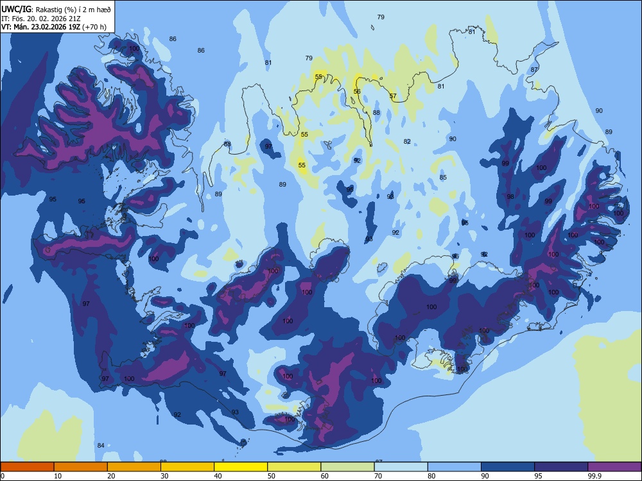642x481 pixels.
Task: Pick the light green 60–70 legend swatch
Action: (347, 467)
